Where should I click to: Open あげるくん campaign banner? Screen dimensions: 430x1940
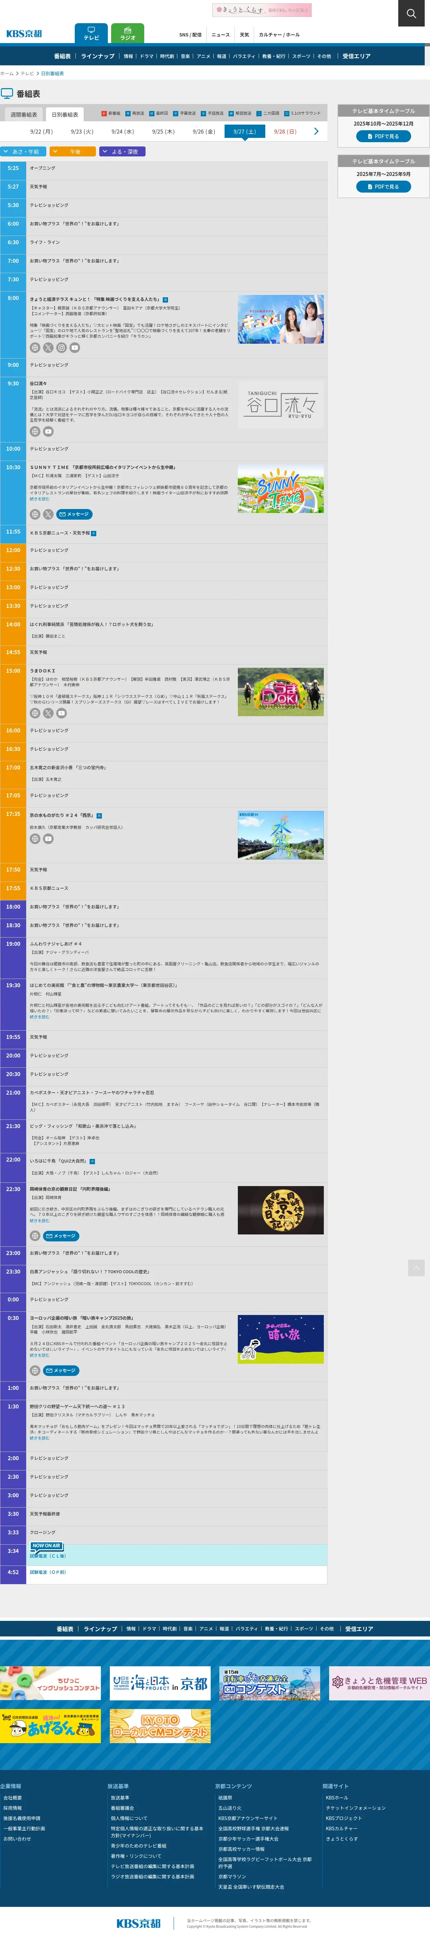click(50, 1726)
